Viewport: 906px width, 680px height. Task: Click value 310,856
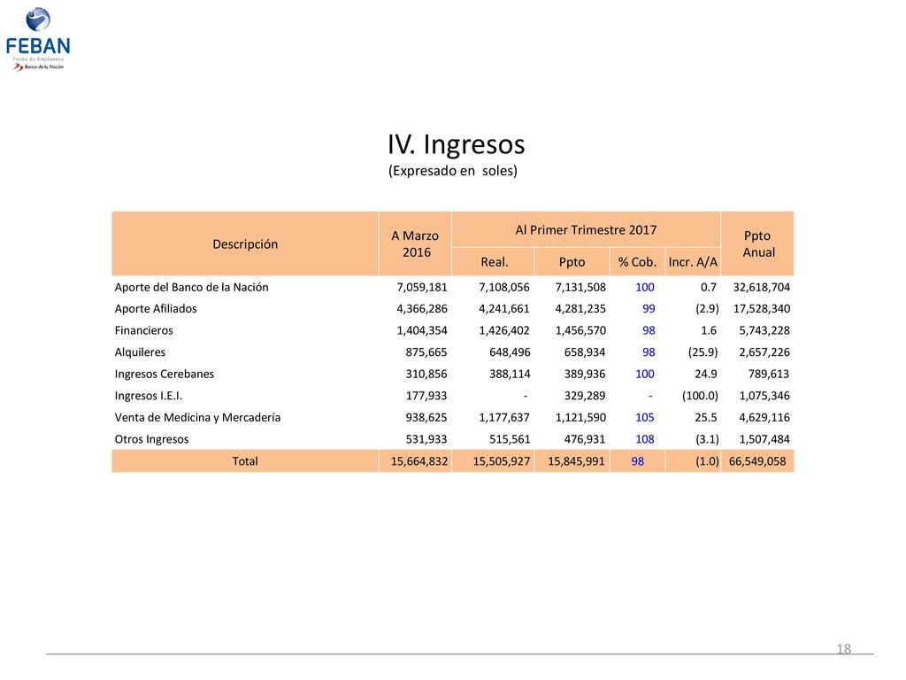(426, 375)
